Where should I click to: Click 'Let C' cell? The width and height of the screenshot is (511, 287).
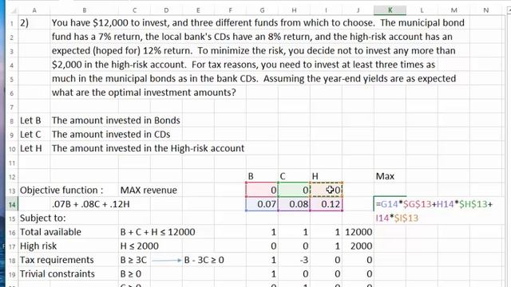30,135
